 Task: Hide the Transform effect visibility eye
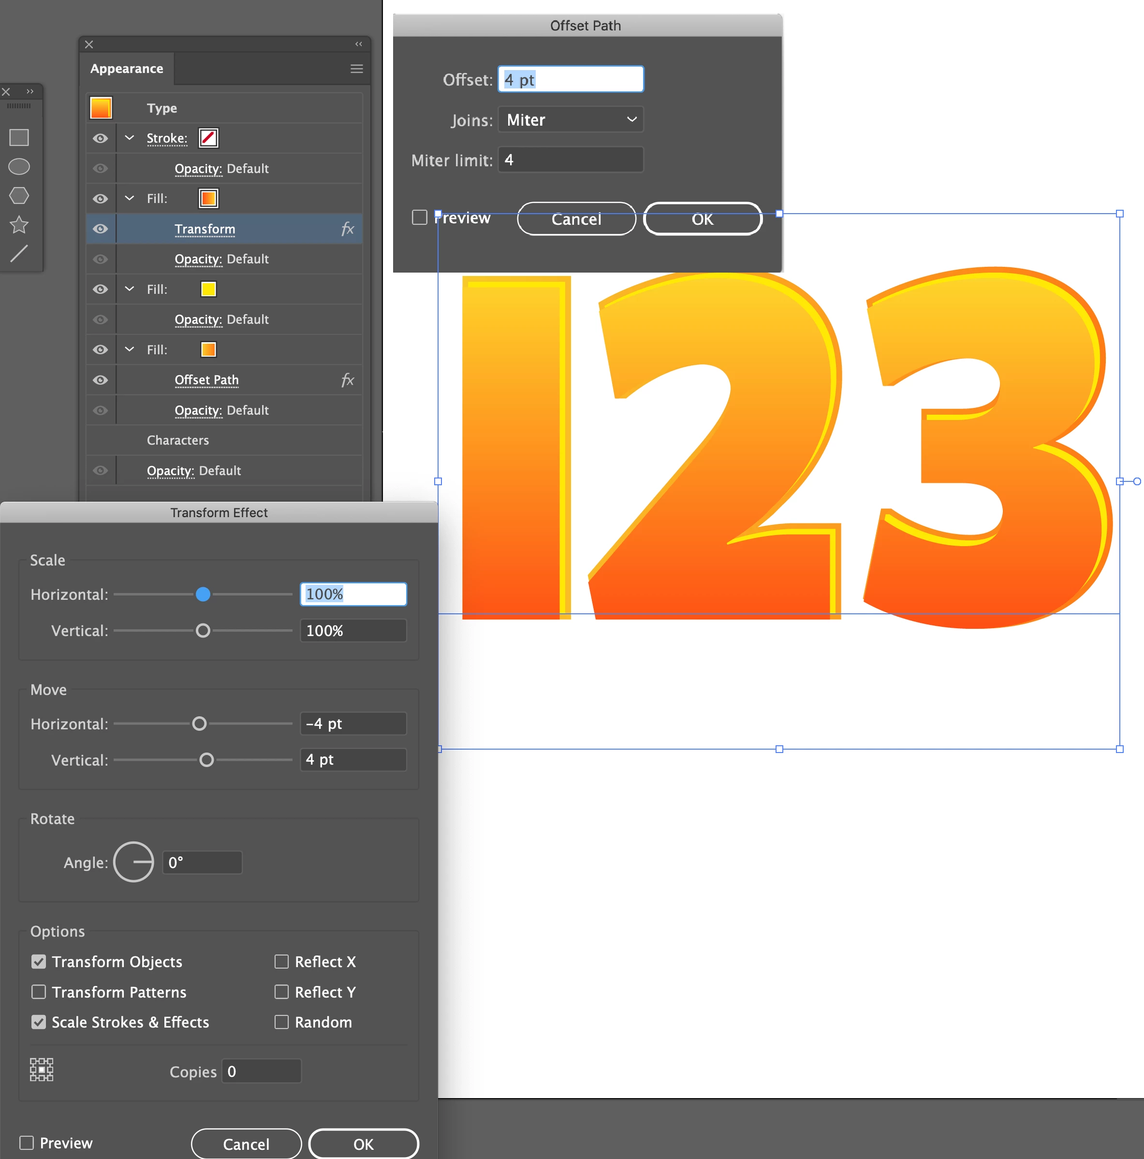pyautogui.click(x=100, y=229)
